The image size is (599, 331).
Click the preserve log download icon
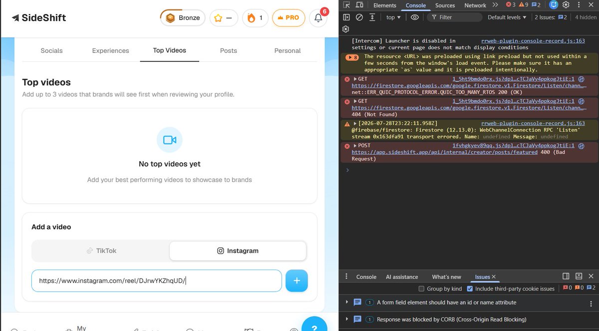tap(372, 17)
